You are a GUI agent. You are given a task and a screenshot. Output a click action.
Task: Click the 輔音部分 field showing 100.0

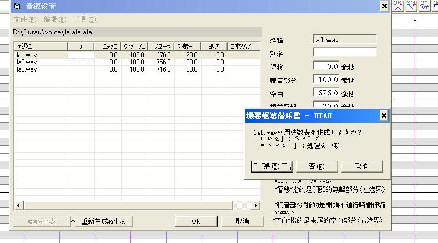tap(326, 80)
